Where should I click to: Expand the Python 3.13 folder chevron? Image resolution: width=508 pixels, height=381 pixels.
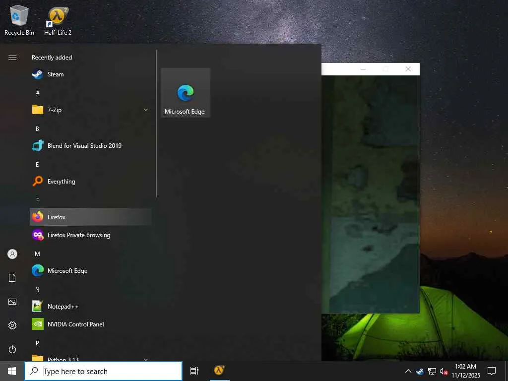click(146, 359)
